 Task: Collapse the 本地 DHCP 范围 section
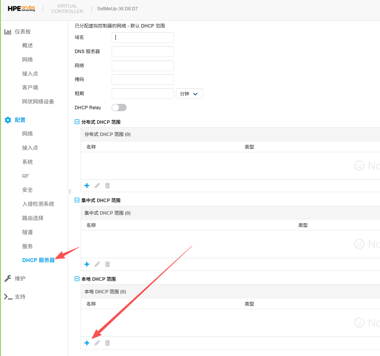(x=77, y=279)
